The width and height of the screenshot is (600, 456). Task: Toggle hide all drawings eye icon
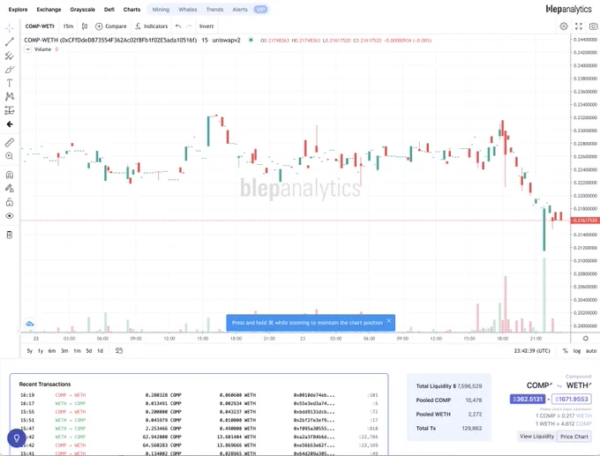point(10,216)
